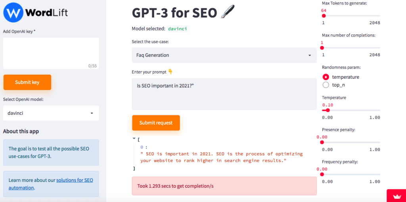Click the Max number of completions slider handle
The image size is (406, 202).
pos(322,48)
